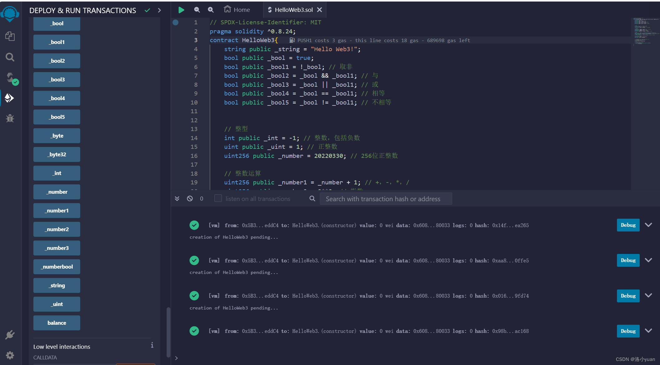Expand transaction details for hash 0x016...9fd74
The height and width of the screenshot is (365, 660).
tap(648, 295)
